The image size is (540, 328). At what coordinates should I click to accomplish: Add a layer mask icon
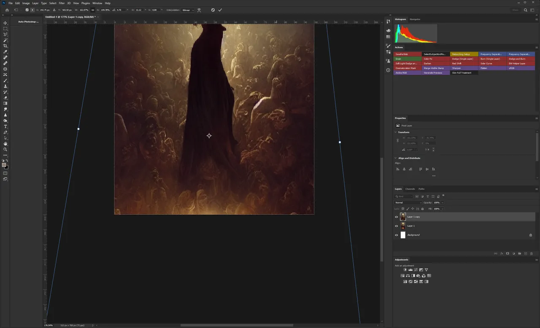(508, 253)
